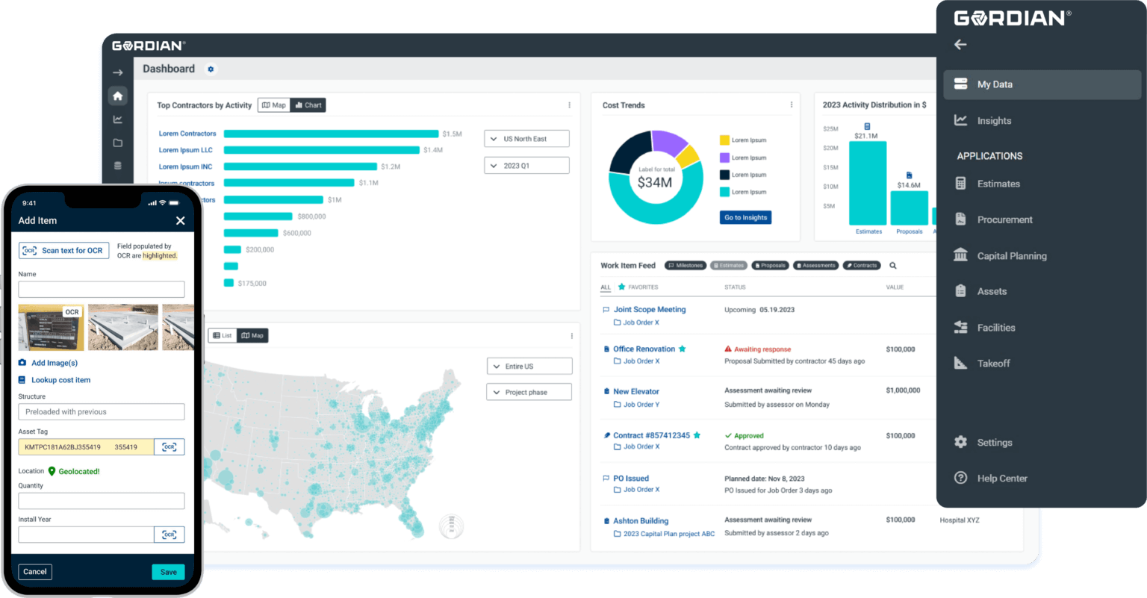Toggle the List view above the map
This screenshot has width=1147, height=598.
(x=222, y=336)
